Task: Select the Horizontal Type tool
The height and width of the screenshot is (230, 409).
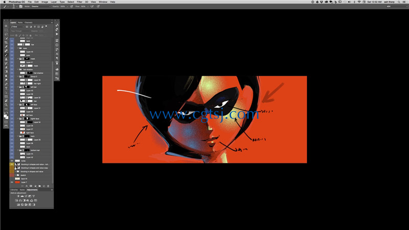Action: point(6,88)
